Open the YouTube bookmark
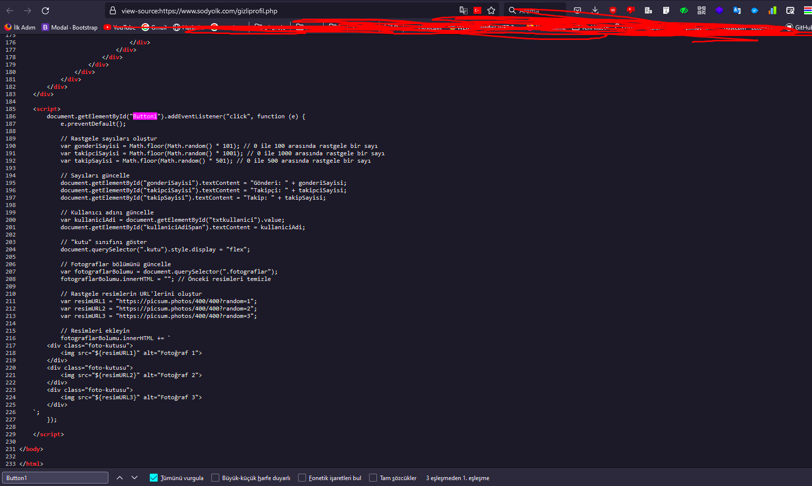 (x=119, y=28)
